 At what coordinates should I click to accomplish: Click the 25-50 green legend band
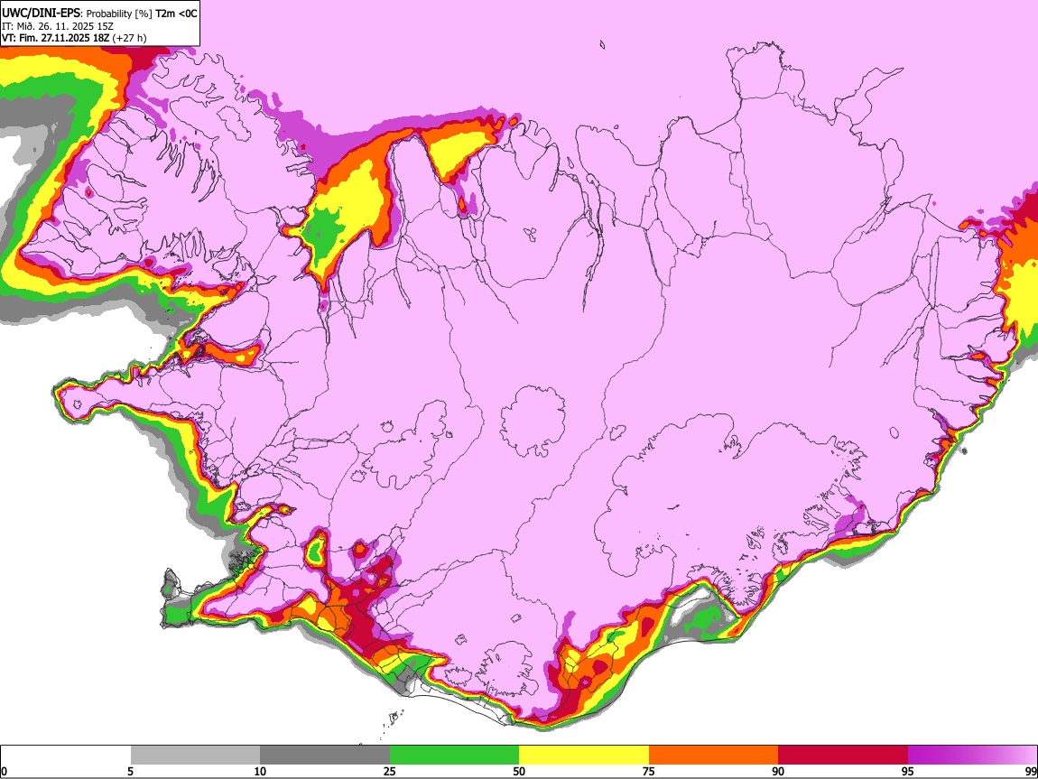point(454,756)
